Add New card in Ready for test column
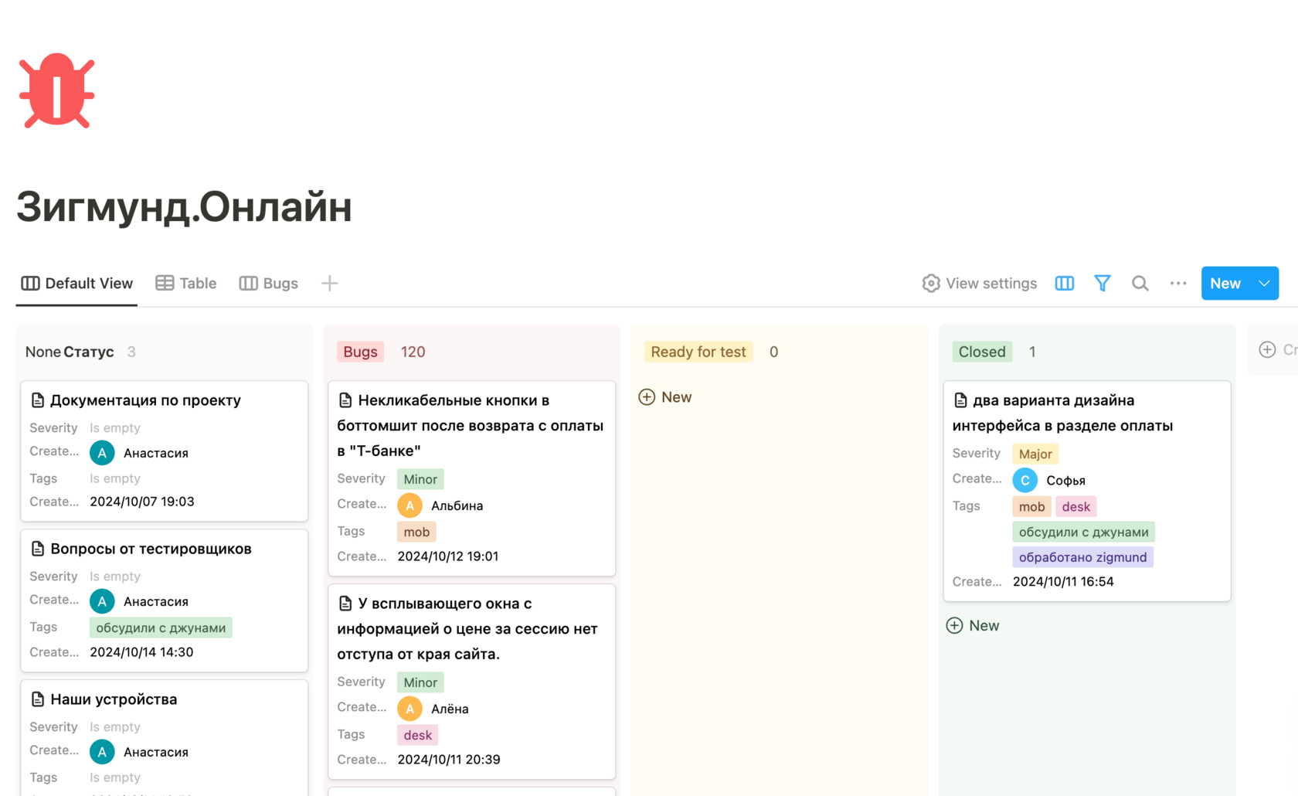The width and height of the screenshot is (1298, 796). pyautogui.click(x=665, y=397)
